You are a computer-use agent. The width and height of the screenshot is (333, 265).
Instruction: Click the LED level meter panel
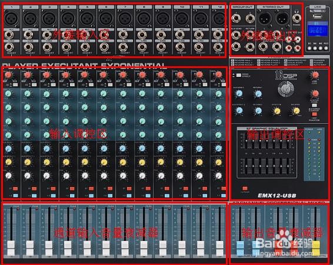click(x=314, y=154)
